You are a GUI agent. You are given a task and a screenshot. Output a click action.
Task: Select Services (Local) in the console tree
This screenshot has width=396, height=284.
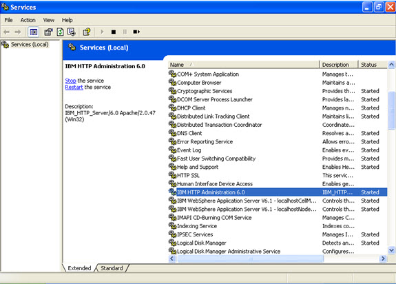[30, 45]
